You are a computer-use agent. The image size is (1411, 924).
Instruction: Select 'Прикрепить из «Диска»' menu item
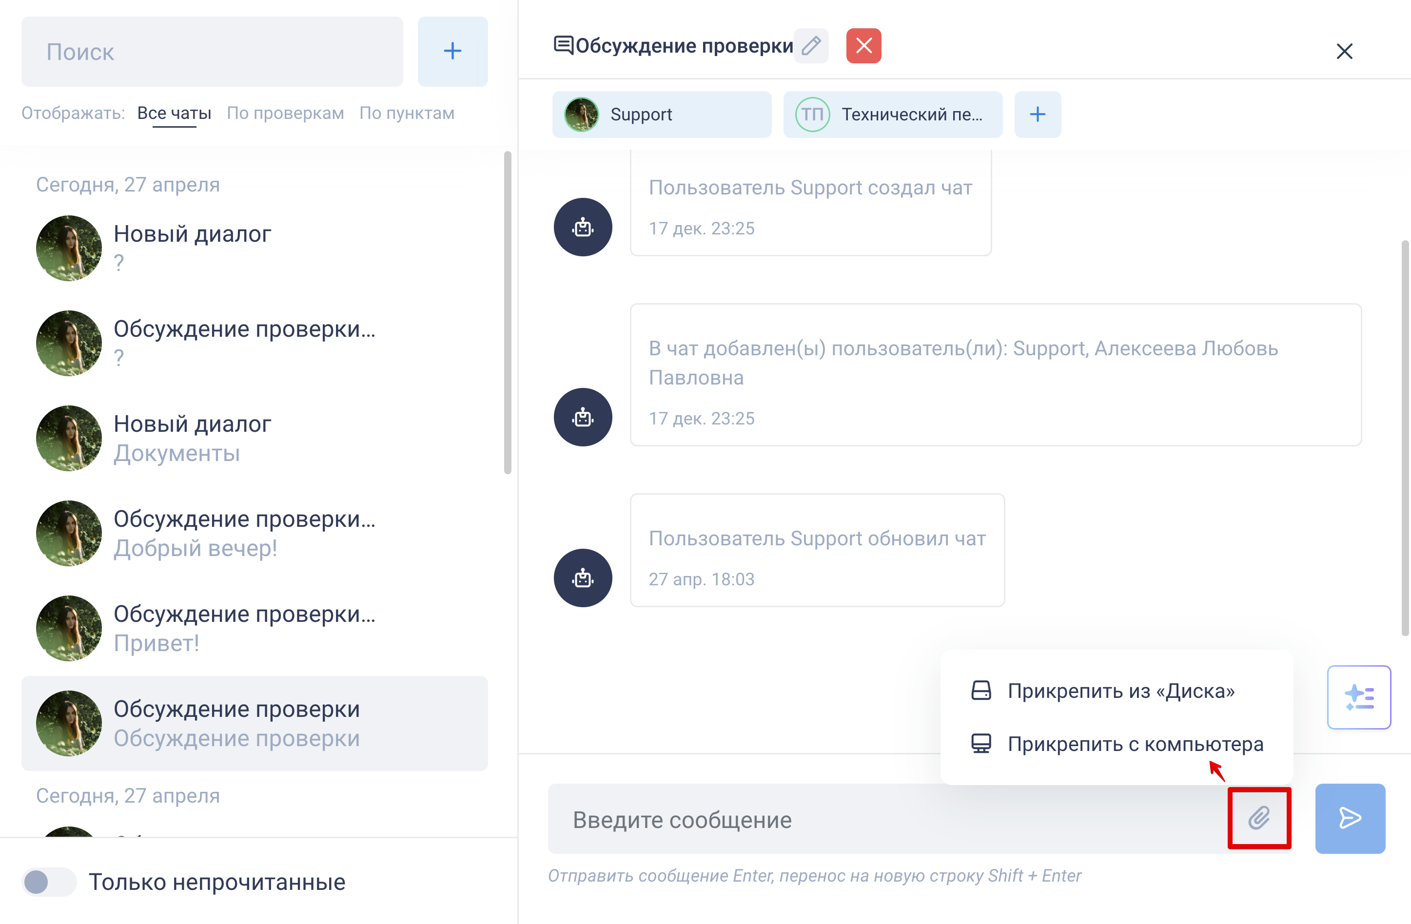1117,691
